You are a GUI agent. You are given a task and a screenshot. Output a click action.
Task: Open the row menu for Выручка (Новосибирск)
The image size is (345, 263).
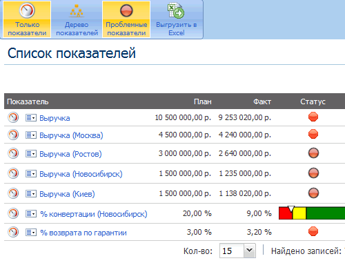click(x=31, y=174)
